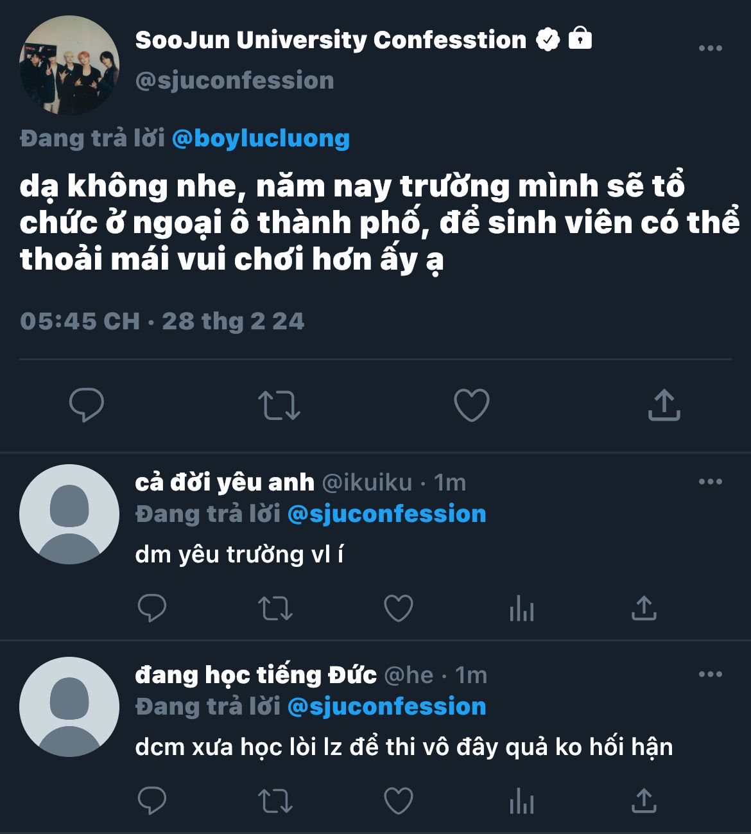Open SooJun University Confesstion profile picture

point(69,65)
